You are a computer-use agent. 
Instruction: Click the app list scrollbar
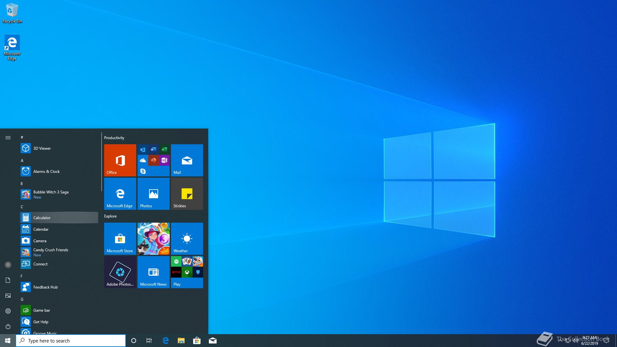(101, 162)
